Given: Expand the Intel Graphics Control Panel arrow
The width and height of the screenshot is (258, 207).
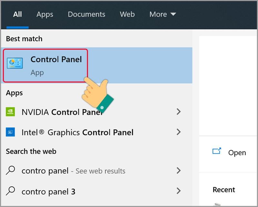Looking at the screenshot, I should [178, 132].
